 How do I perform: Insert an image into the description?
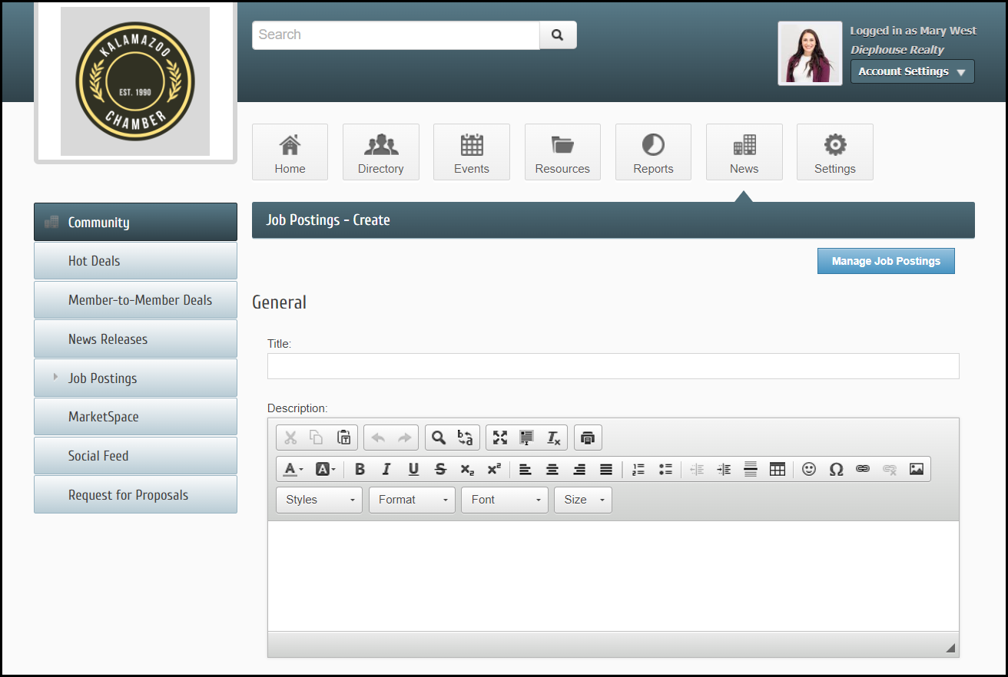pos(917,469)
